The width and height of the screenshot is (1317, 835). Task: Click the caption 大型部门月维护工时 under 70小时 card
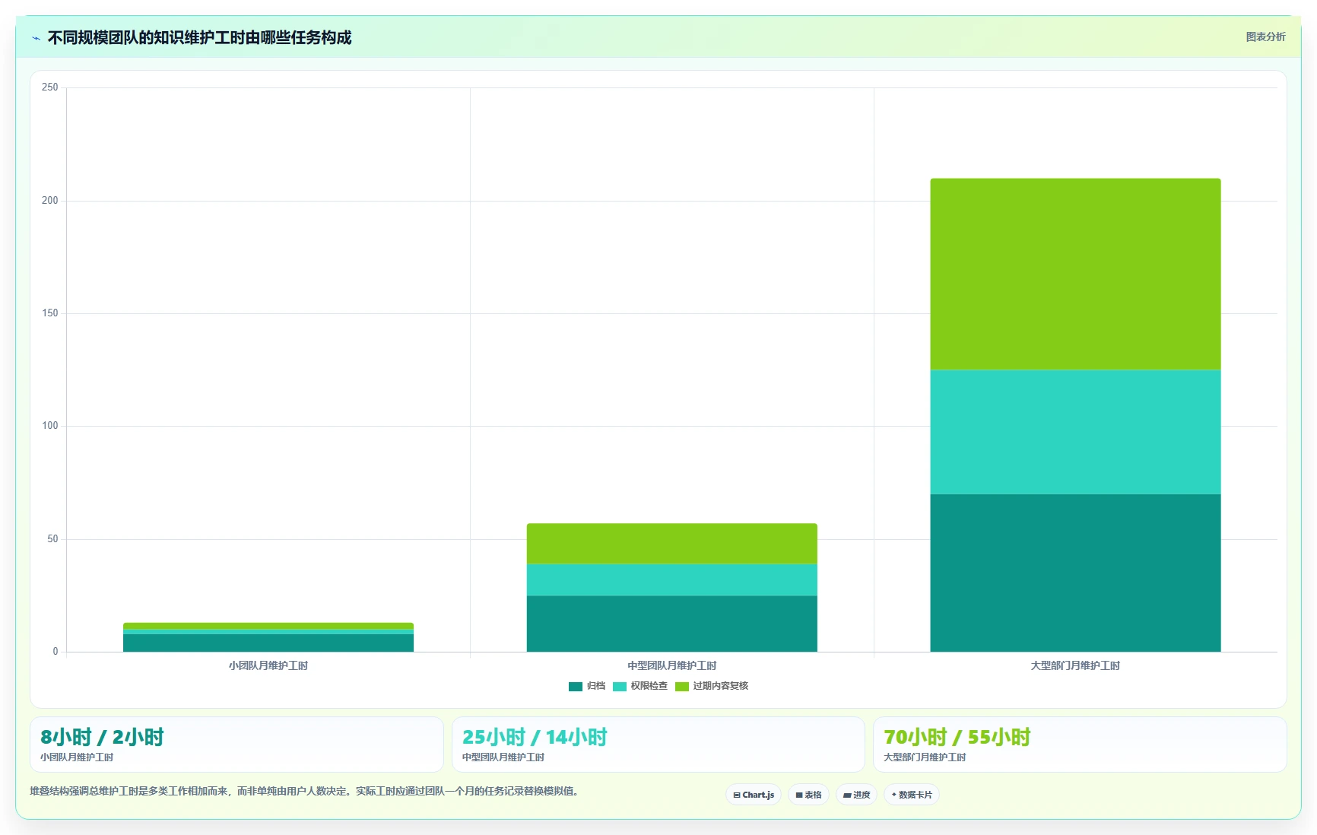tap(925, 757)
